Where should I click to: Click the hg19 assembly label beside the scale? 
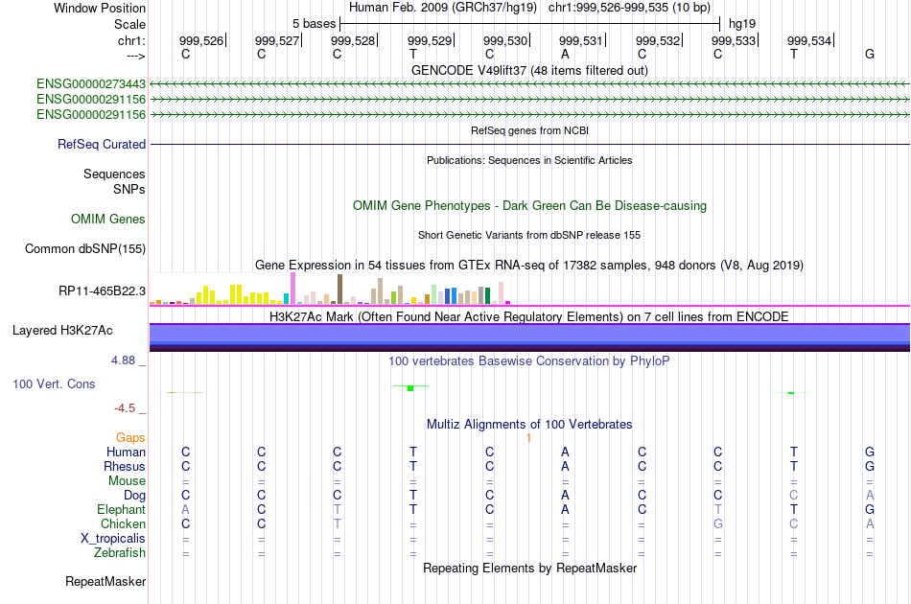coord(742,24)
